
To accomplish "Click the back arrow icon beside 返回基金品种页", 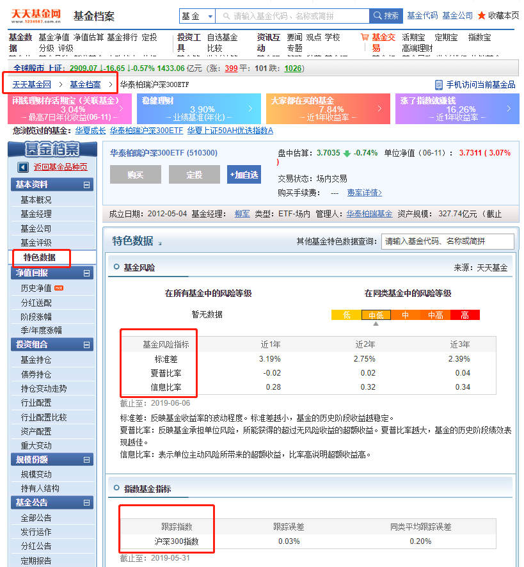I will tap(23, 167).
